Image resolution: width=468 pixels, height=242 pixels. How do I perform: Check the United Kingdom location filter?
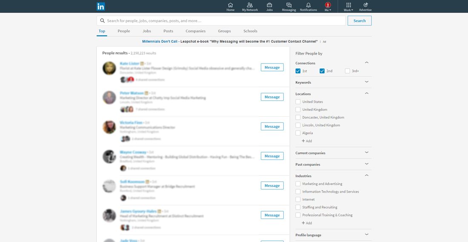(298, 109)
